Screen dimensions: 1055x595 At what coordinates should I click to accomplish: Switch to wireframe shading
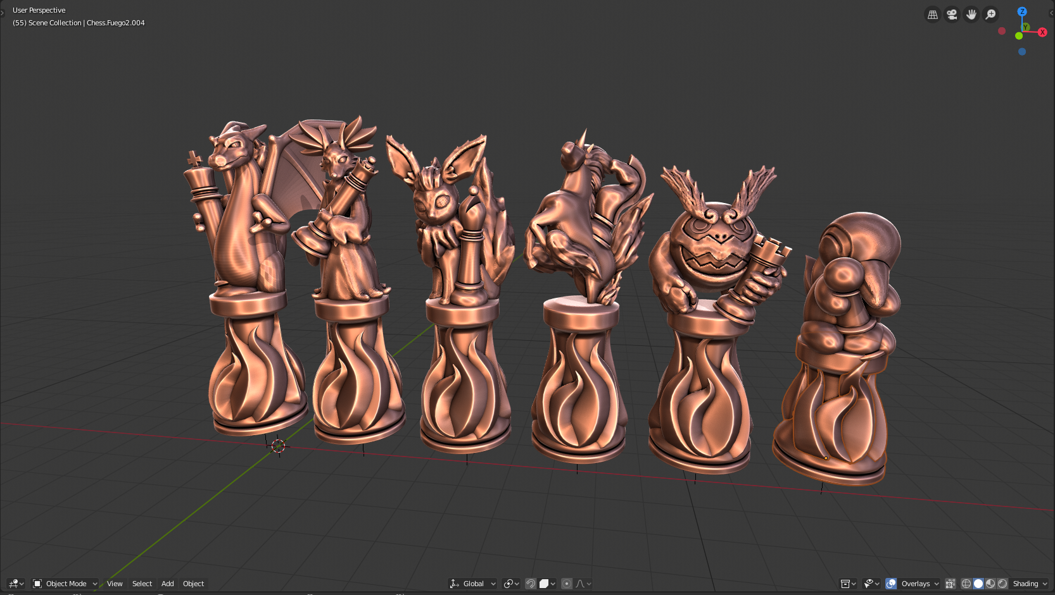point(966,584)
